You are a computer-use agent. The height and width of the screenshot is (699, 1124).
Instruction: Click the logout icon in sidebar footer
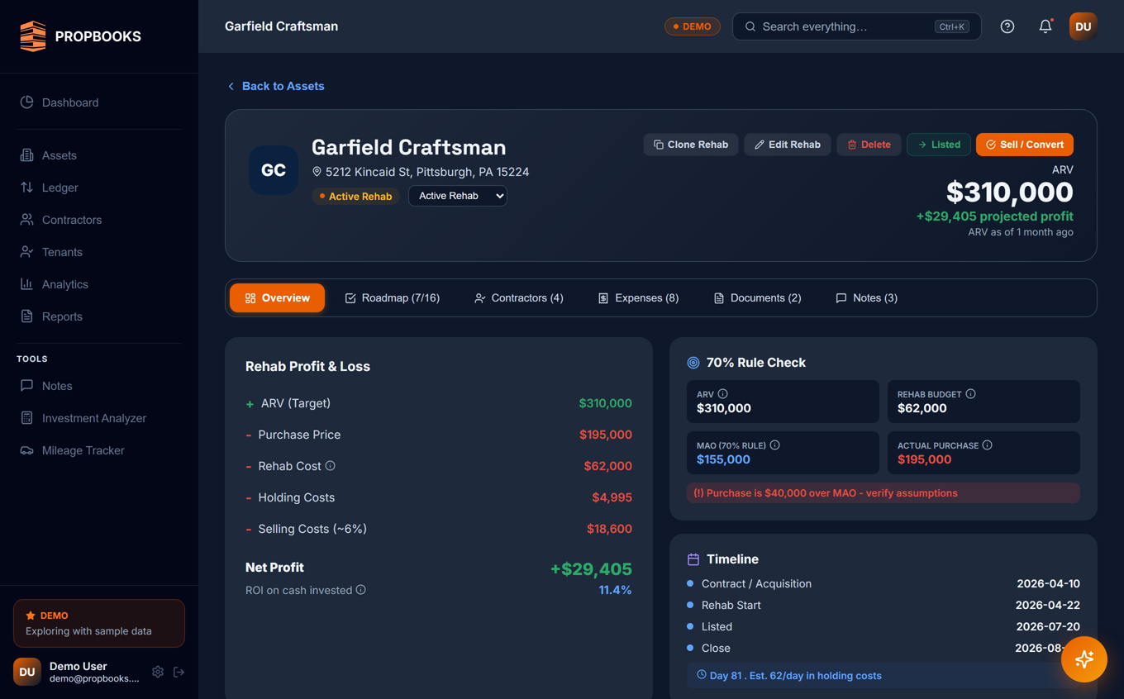click(179, 672)
